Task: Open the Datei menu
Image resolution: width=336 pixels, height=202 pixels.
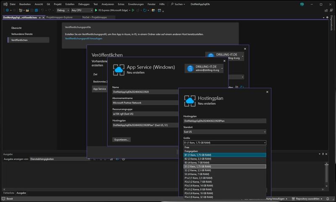Action: tap(13, 4)
